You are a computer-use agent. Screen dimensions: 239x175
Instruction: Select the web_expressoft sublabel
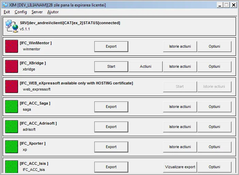pos(37,89)
